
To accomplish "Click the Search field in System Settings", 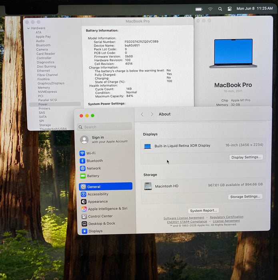I will (x=104, y=127).
